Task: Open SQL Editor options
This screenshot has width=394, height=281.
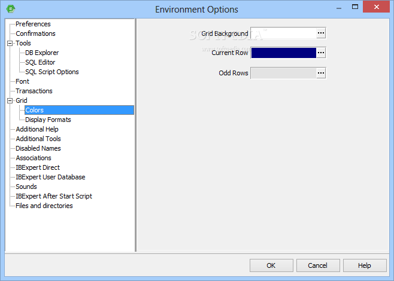Action: coord(40,62)
